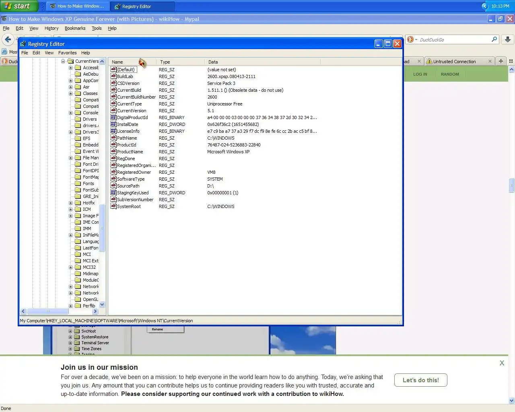The image size is (515, 412).
Task: Select the How to Make Windows taskbar button
Action: pos(78,6)
